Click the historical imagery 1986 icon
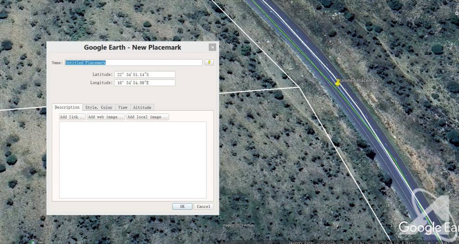The image size is (459, 244). [33, 242]
